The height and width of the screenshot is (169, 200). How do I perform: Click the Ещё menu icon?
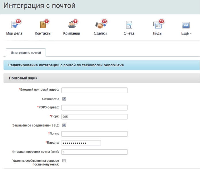point(186,26)
